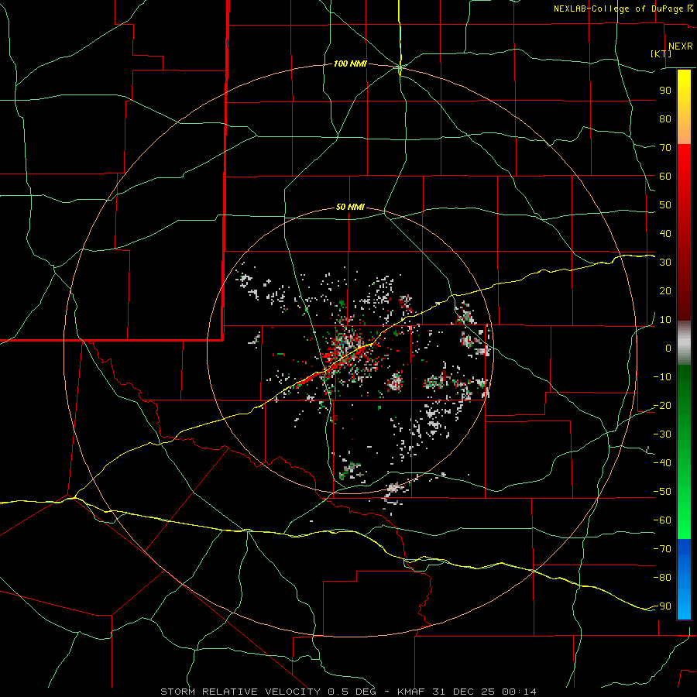Click the -80 velocity scale label
Image resolution: width=697 pixels, height=697 pixels.
(x=663, y=578)
